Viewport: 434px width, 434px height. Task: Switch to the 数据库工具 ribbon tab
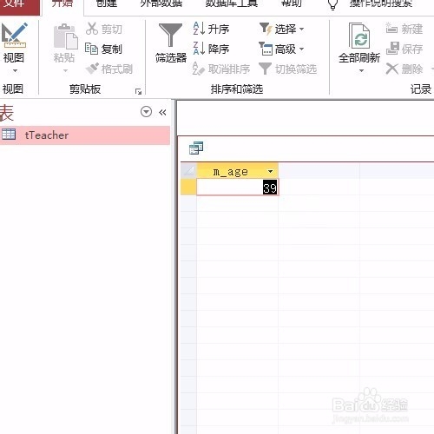(232, 3)
